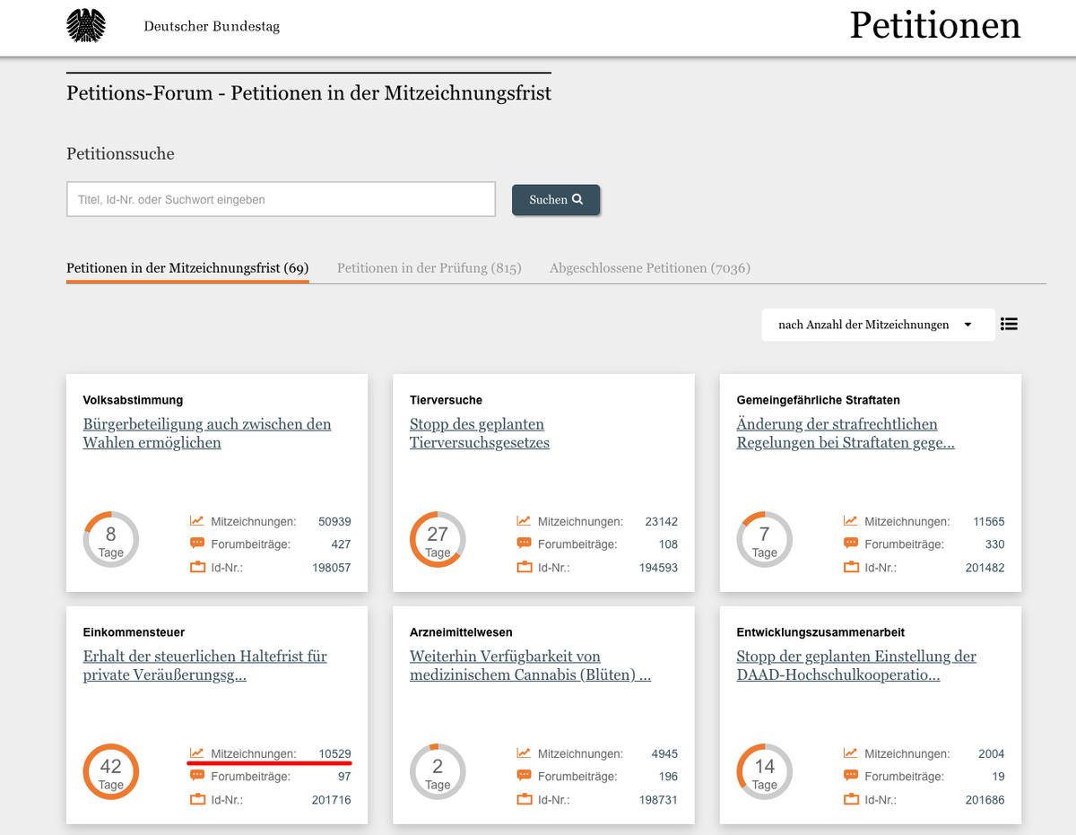Click the Id-Nr. value 201686
The height and width of the screenshot is (835, 1076).
tap(985, 800)
